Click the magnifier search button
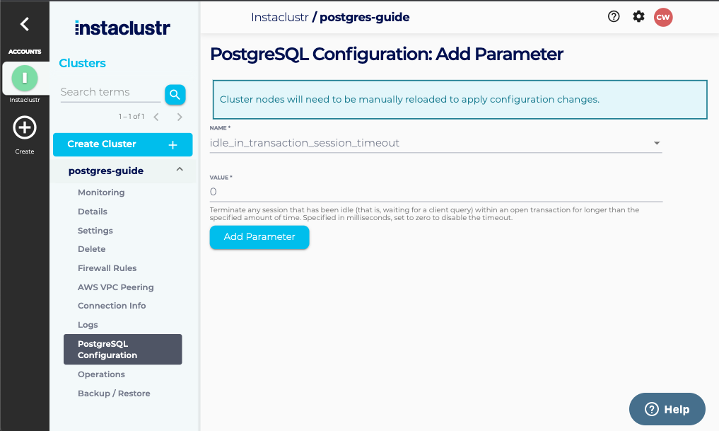Viewport: 719px width, 431px height. click(x=175, y=94)
